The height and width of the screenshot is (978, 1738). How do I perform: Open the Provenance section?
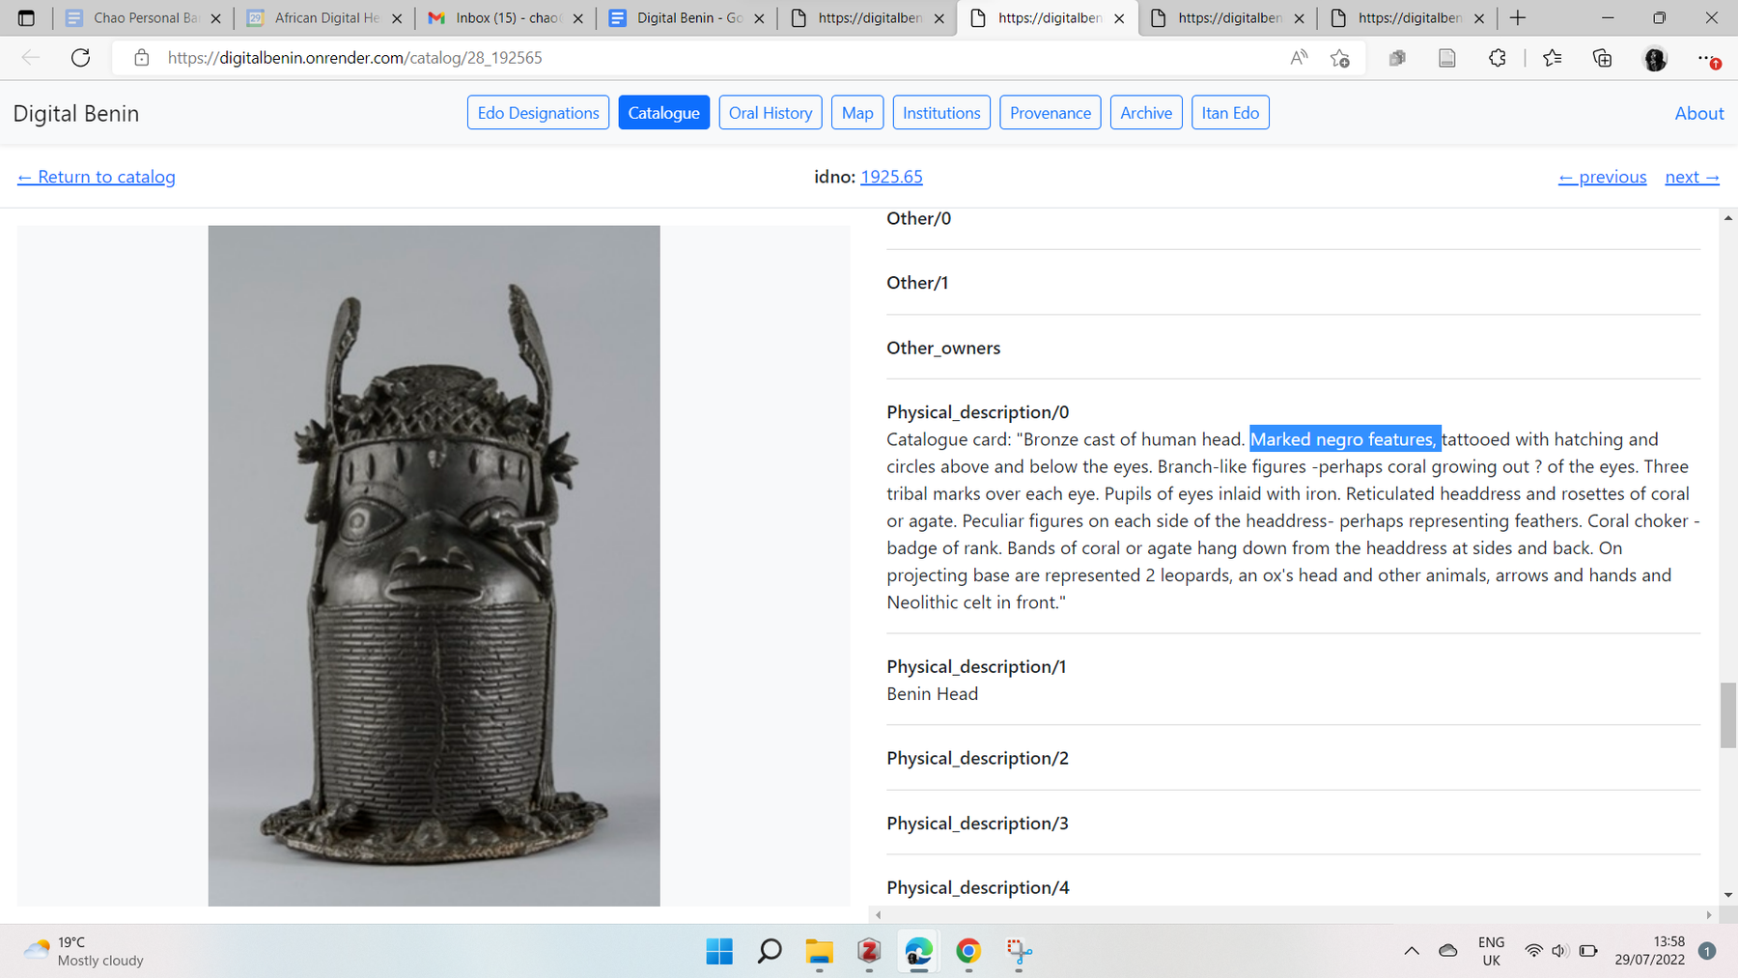(1051, 113)
